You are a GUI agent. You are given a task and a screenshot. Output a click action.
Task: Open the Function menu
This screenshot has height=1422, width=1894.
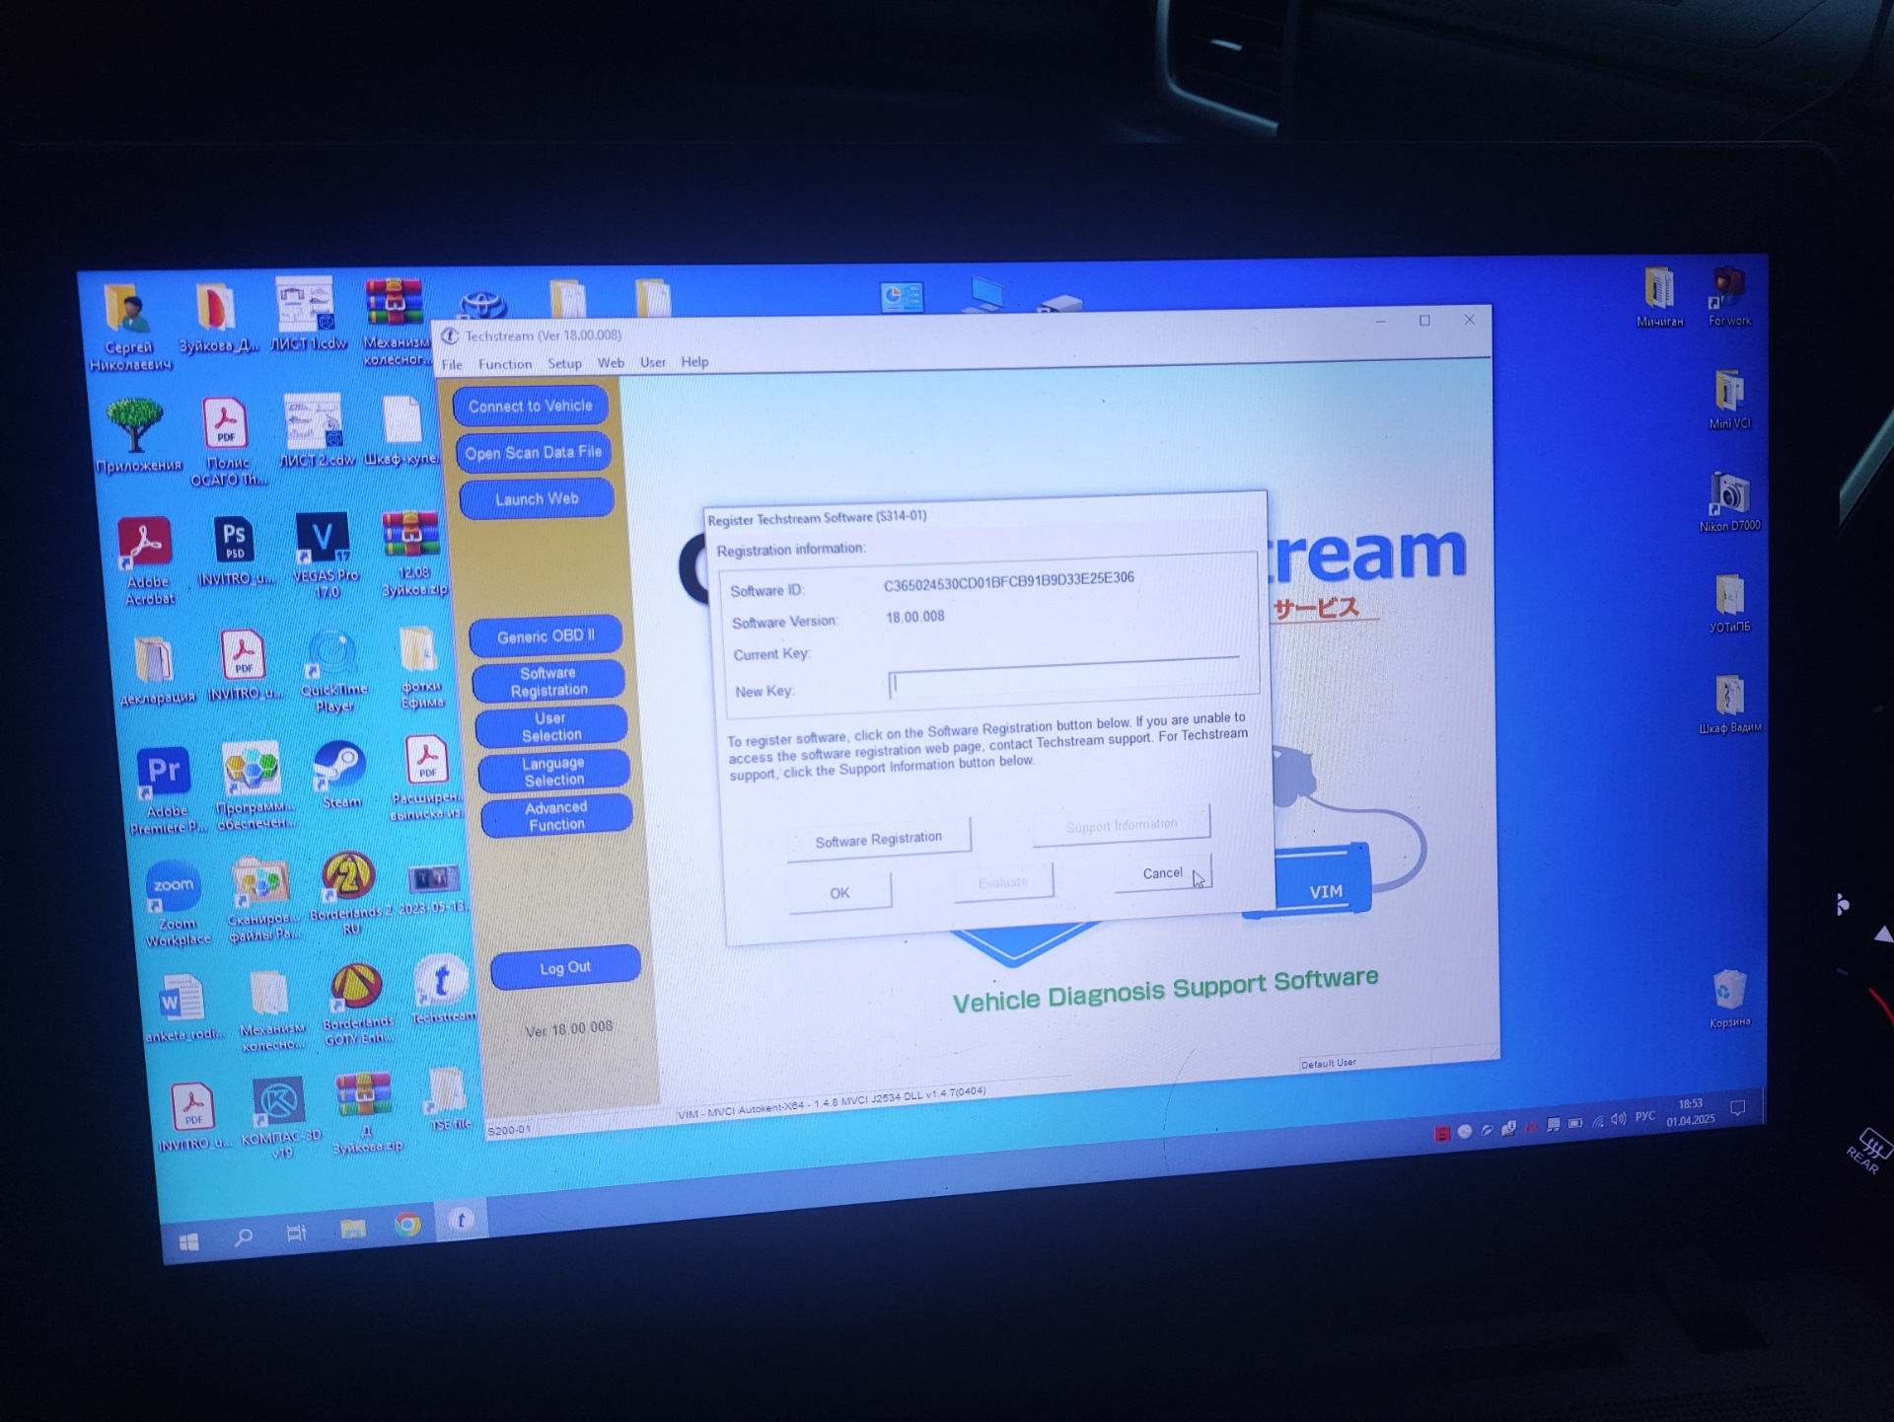(504, 364)
